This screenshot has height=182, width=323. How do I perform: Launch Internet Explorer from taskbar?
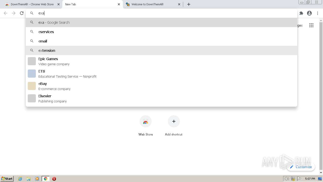(20, 179)
